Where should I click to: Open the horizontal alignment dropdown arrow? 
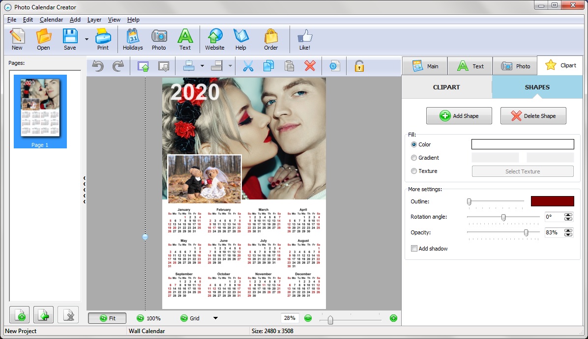point(201,66)
